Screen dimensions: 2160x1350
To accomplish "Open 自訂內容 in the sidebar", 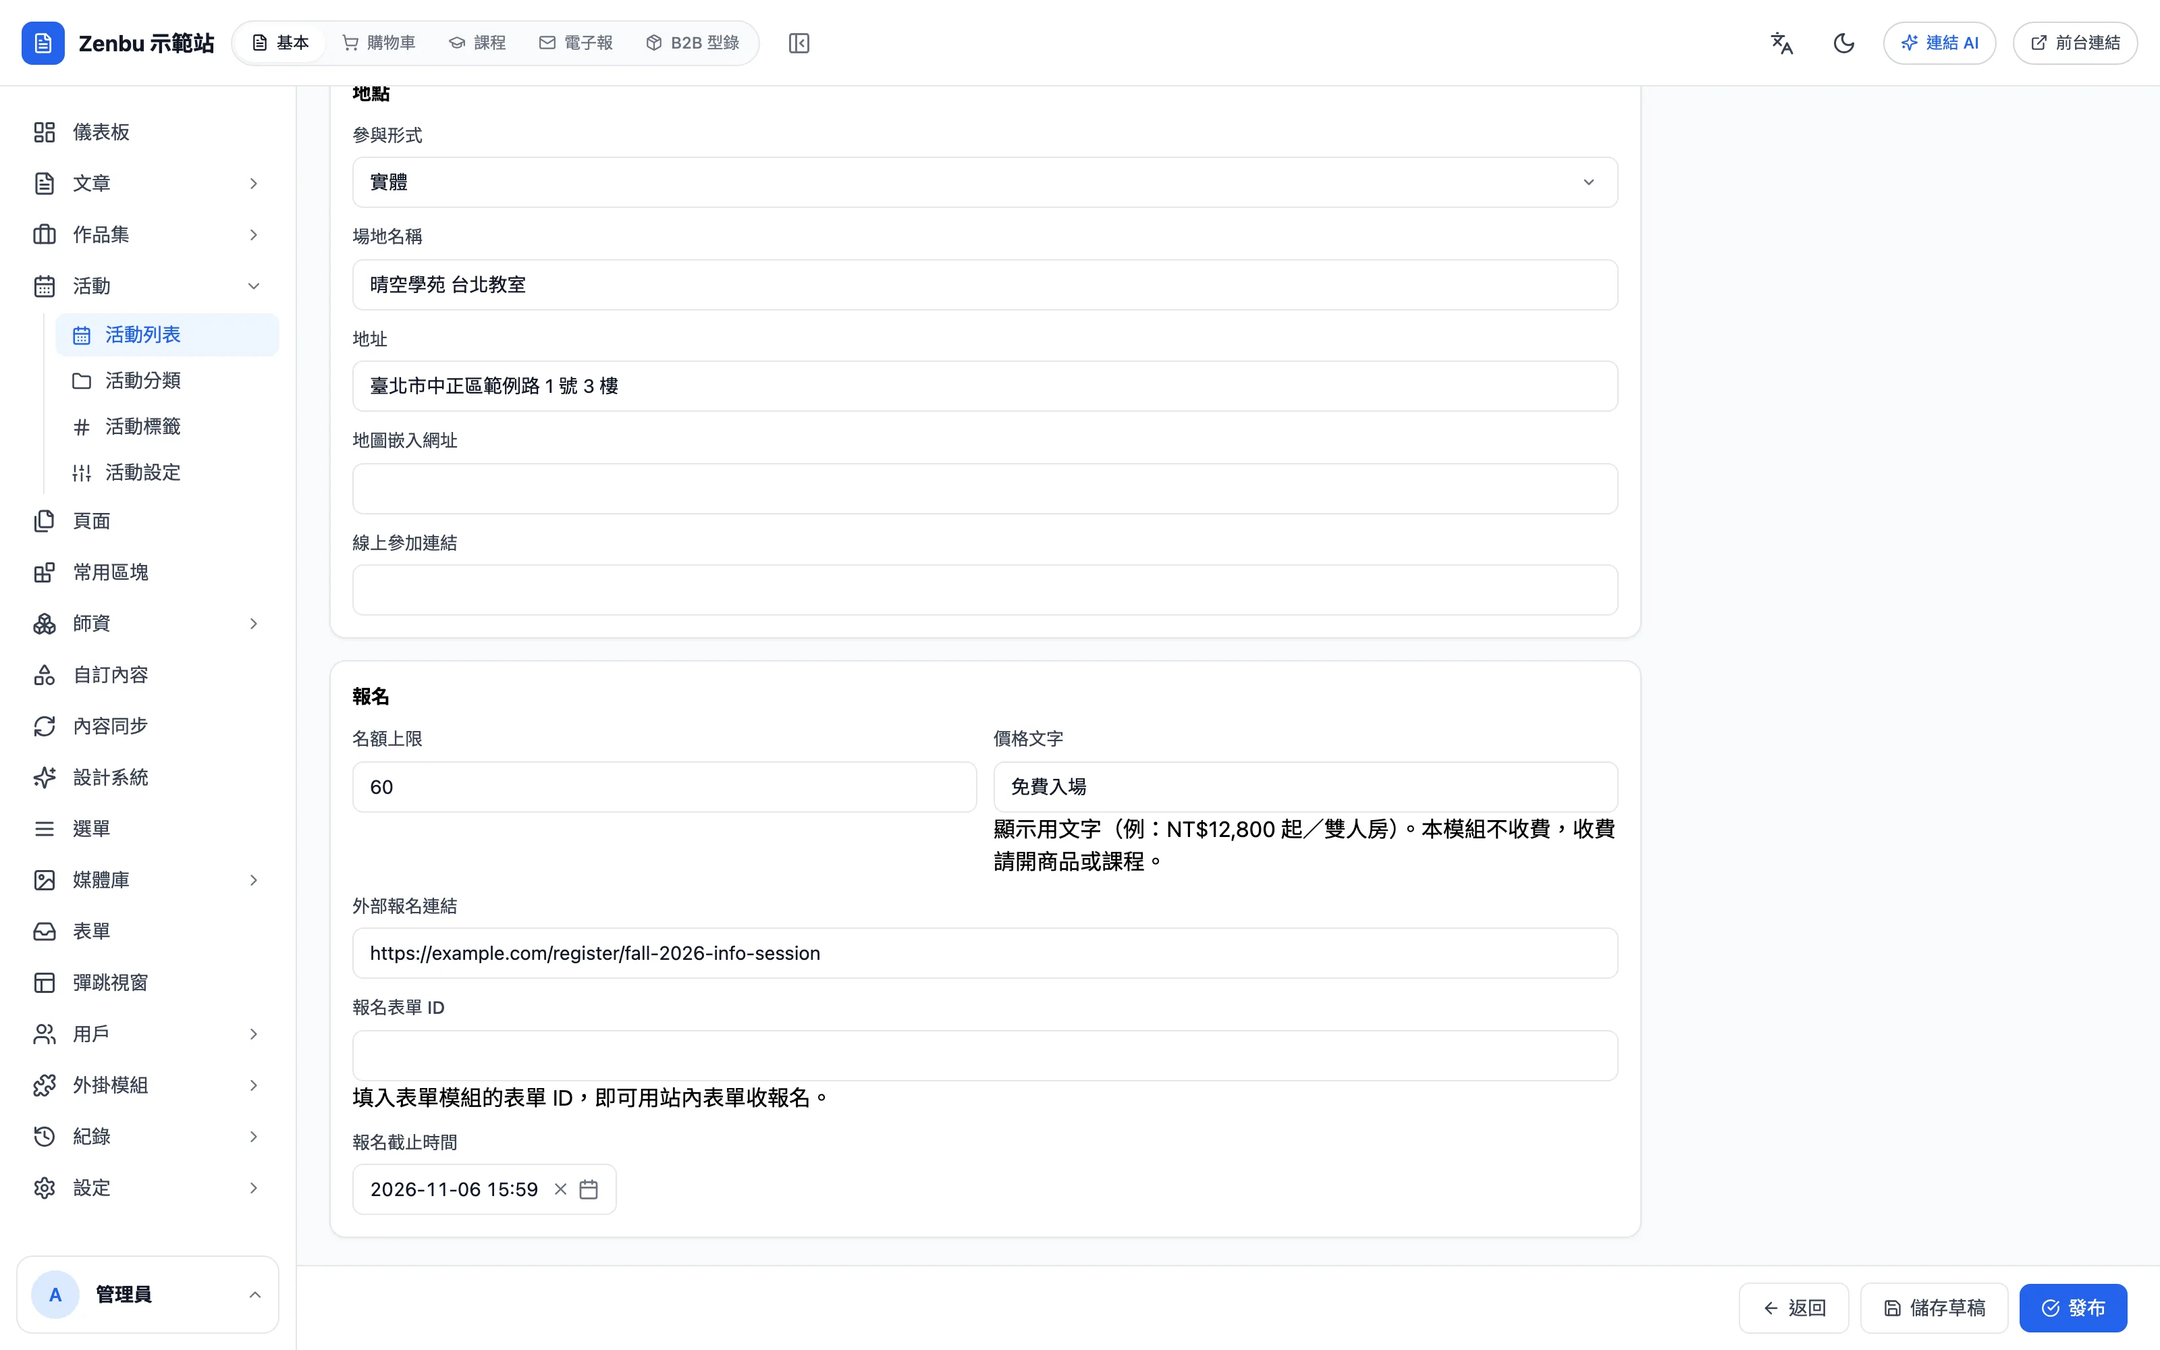I will point(147,675).
